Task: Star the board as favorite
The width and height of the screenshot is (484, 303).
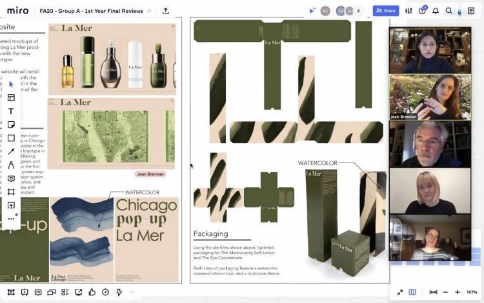Action: point(150,11)
